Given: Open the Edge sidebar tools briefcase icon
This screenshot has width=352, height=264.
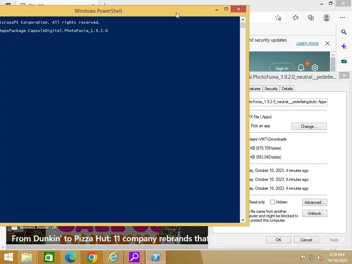Looking at the screenshot, I should point(344,61).
